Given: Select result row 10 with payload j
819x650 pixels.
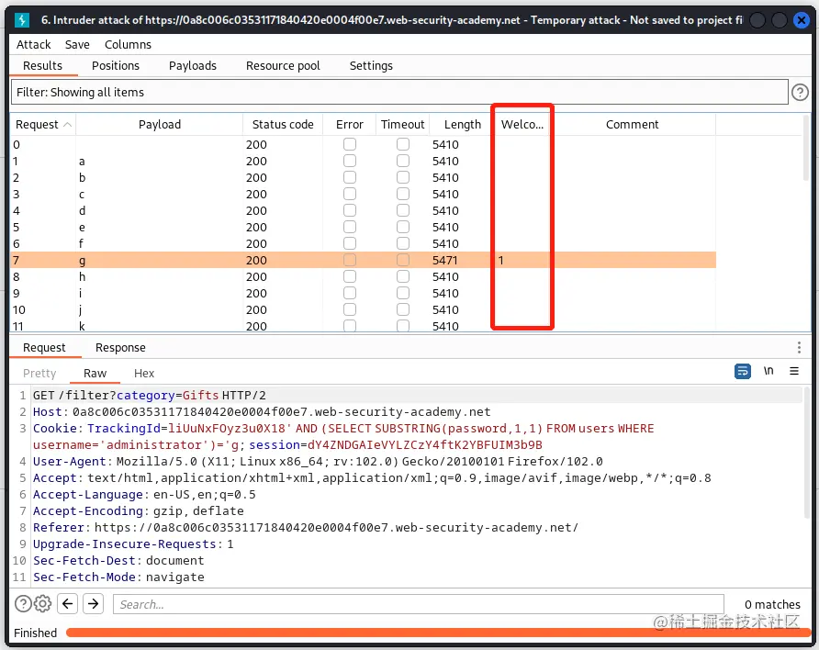Looking at the screenshot, I should click(x=363, y=309).
